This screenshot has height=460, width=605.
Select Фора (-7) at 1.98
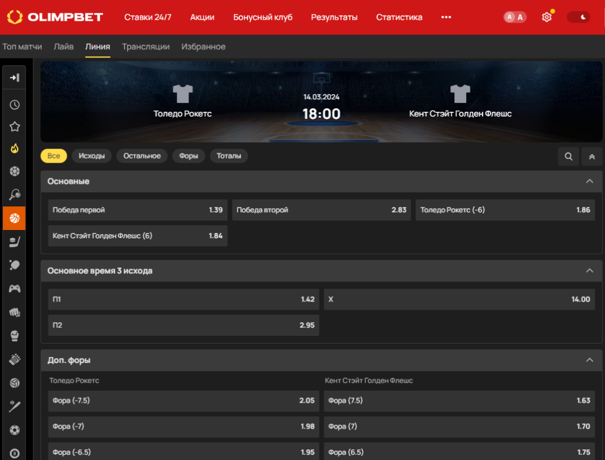(184, 426)
